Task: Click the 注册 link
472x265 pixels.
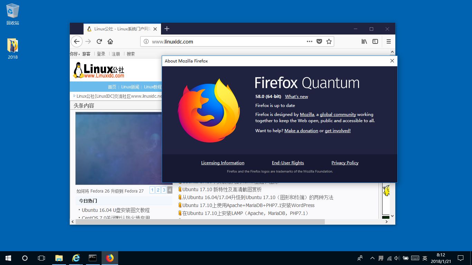Action: [116, 54]
